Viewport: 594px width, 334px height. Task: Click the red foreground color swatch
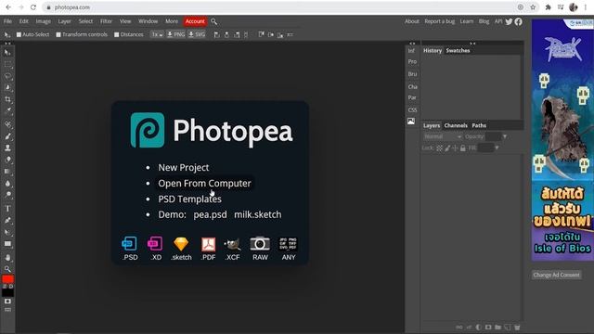tap(7, 279)
